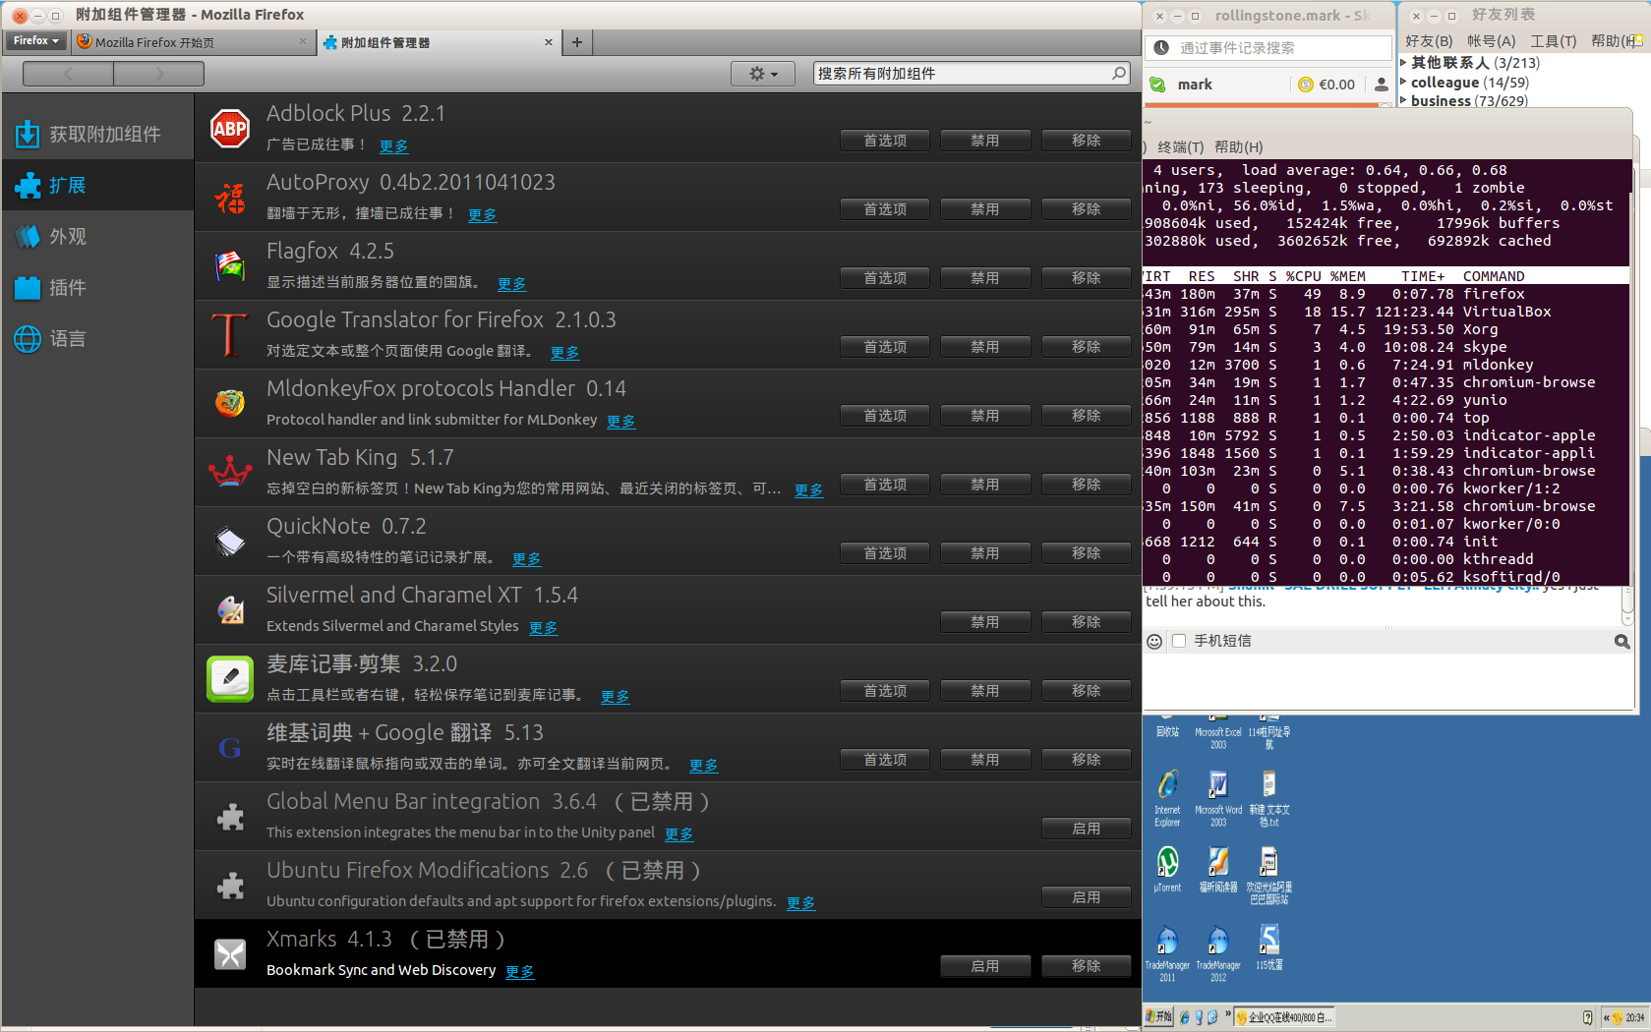Open the 终端(T) menu in terminal window

click(1180, 146)
